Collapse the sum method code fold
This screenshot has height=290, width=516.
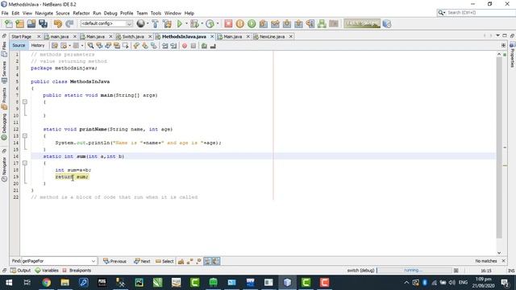coord(25,163)
